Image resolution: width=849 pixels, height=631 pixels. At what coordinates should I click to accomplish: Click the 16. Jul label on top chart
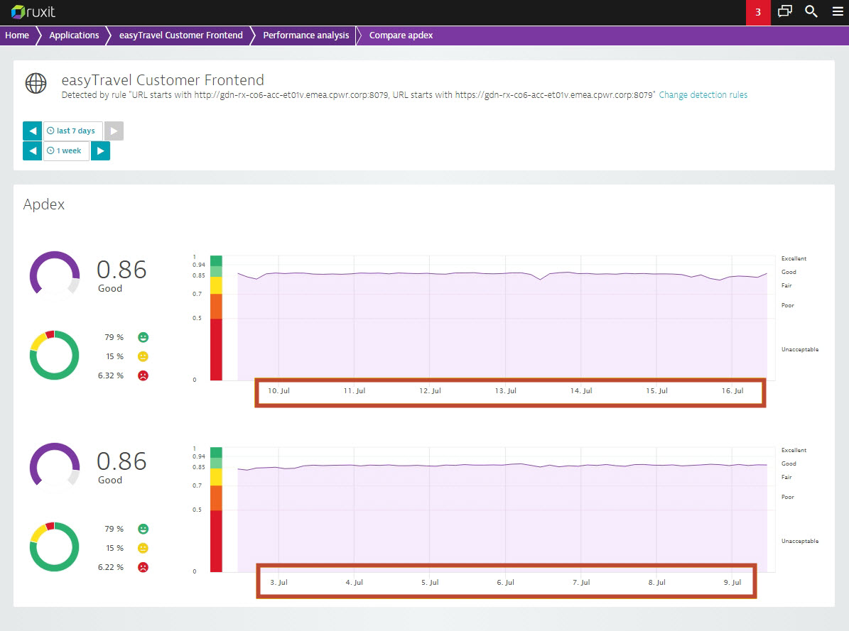(732, 390)
